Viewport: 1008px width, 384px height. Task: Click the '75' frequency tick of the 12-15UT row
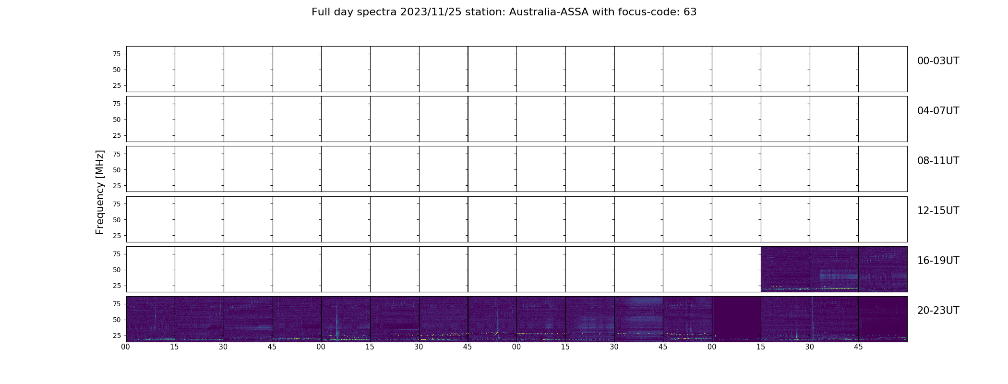[117, 204]
